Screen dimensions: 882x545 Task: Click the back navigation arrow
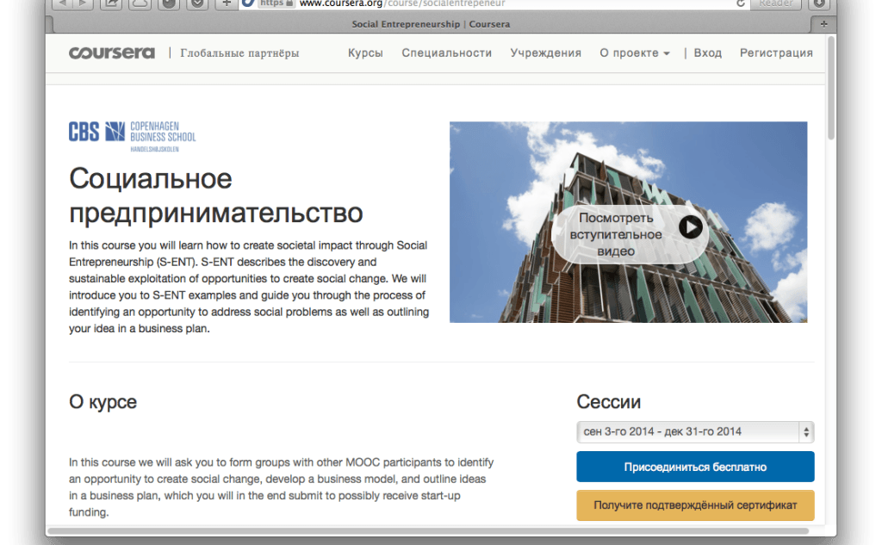[x=64, y=4]
